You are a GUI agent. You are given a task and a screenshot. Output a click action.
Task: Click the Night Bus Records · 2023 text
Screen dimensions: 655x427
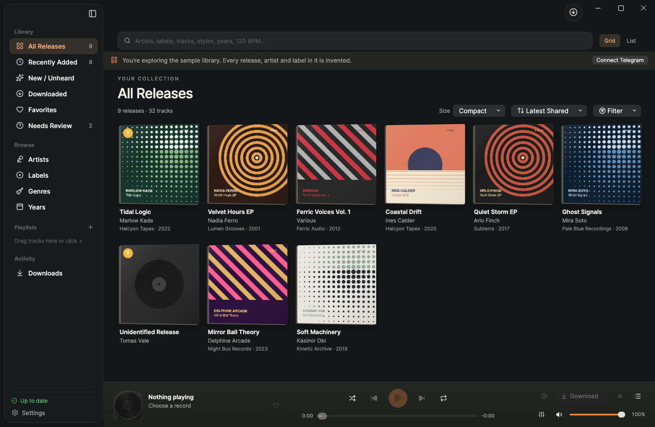click(x=238, y=349)
